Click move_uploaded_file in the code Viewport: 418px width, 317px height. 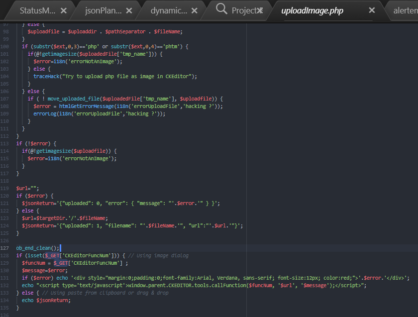[x=75, y=99]
